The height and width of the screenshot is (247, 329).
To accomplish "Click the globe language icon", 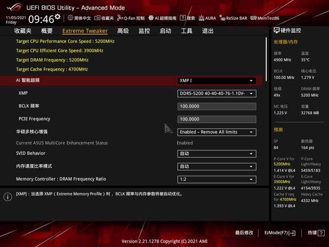I will click(x=70, y=18).
